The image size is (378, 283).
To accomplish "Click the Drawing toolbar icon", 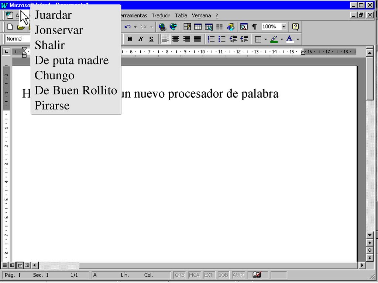I will (230, 27).
